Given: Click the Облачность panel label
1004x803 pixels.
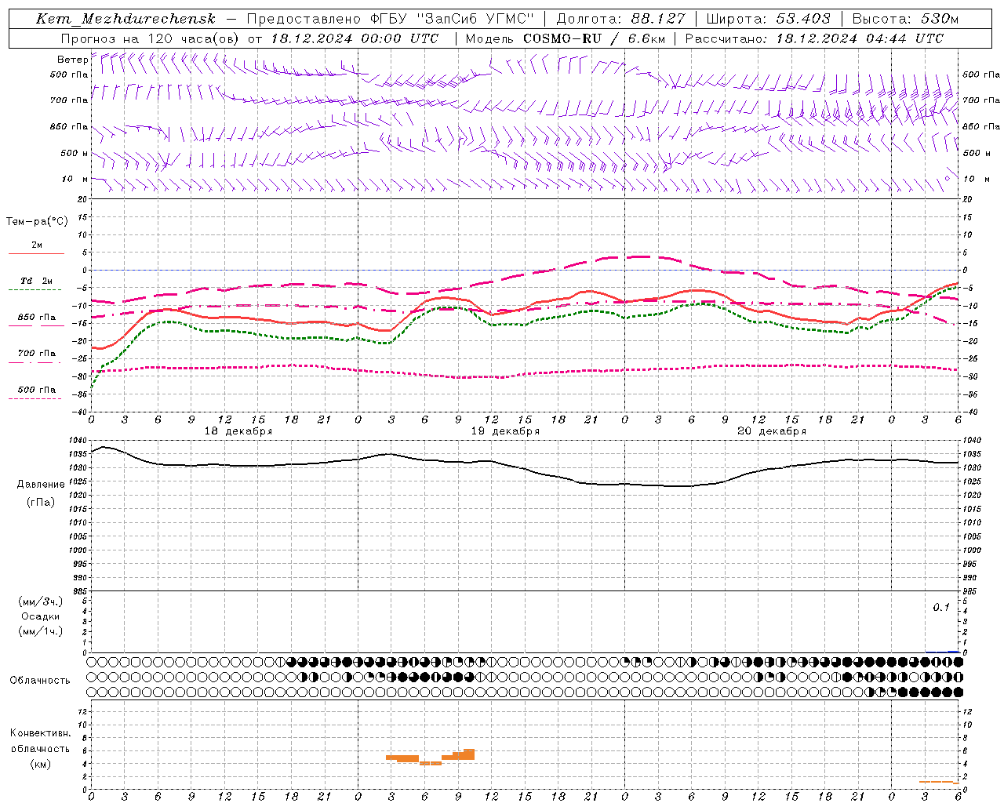Looking at the screenshot, I should 40,680.
